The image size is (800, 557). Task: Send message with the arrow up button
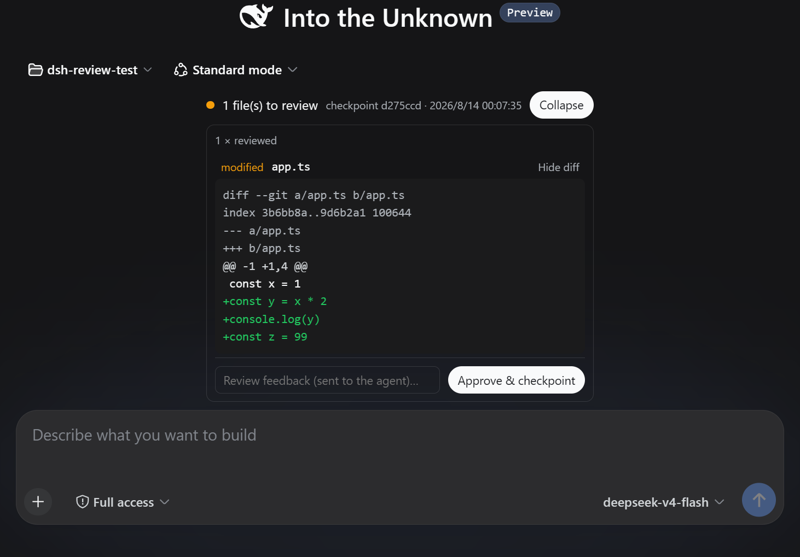(758, 500)
